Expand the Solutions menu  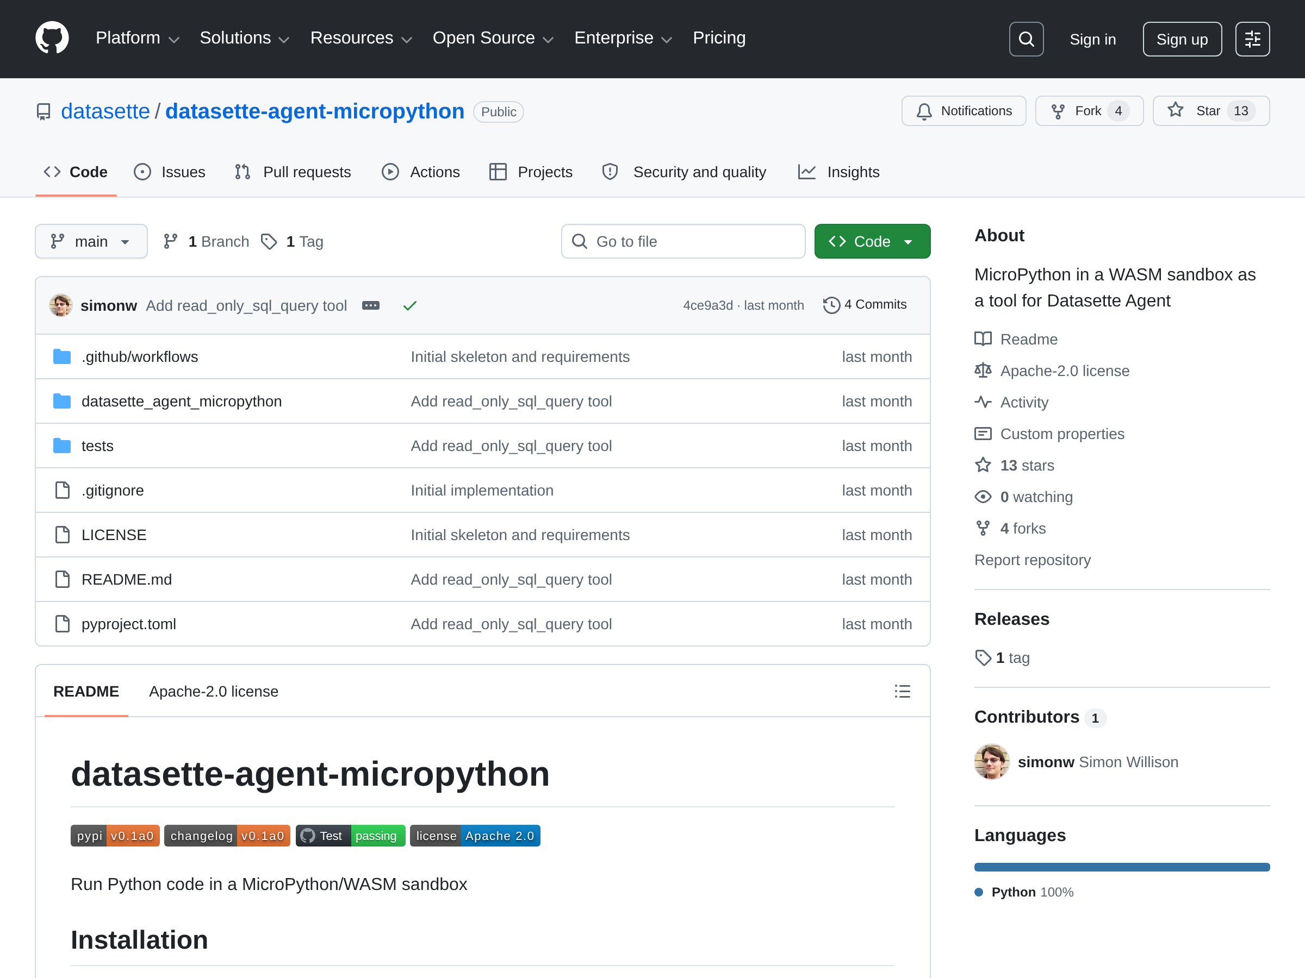point(245,37)
